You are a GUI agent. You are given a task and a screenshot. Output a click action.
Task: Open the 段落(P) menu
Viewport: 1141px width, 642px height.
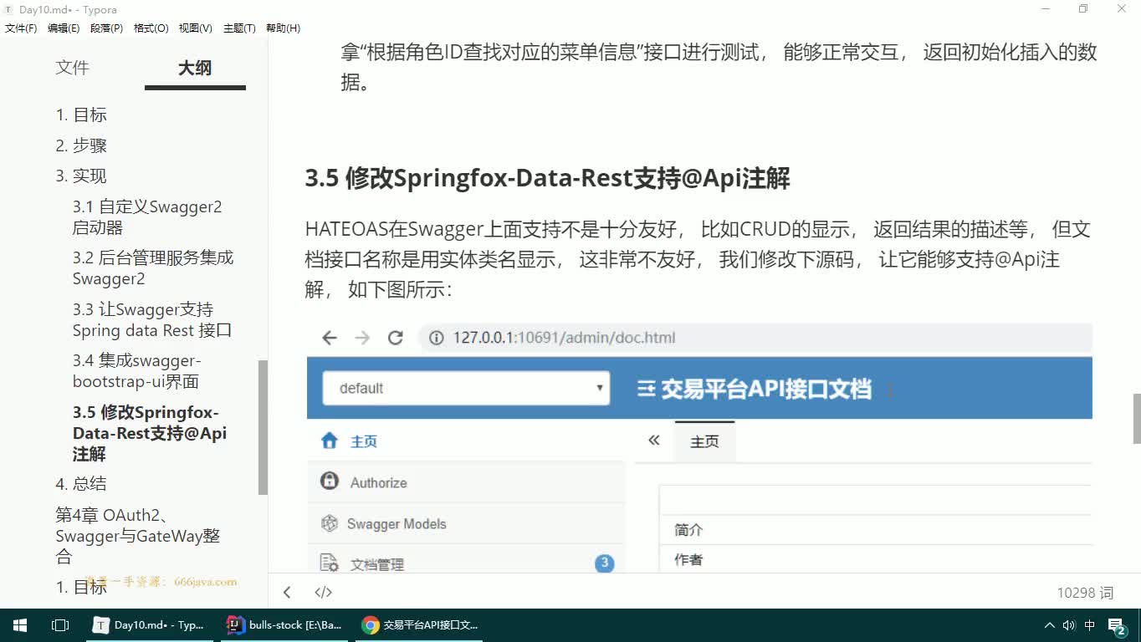(107, 28)
